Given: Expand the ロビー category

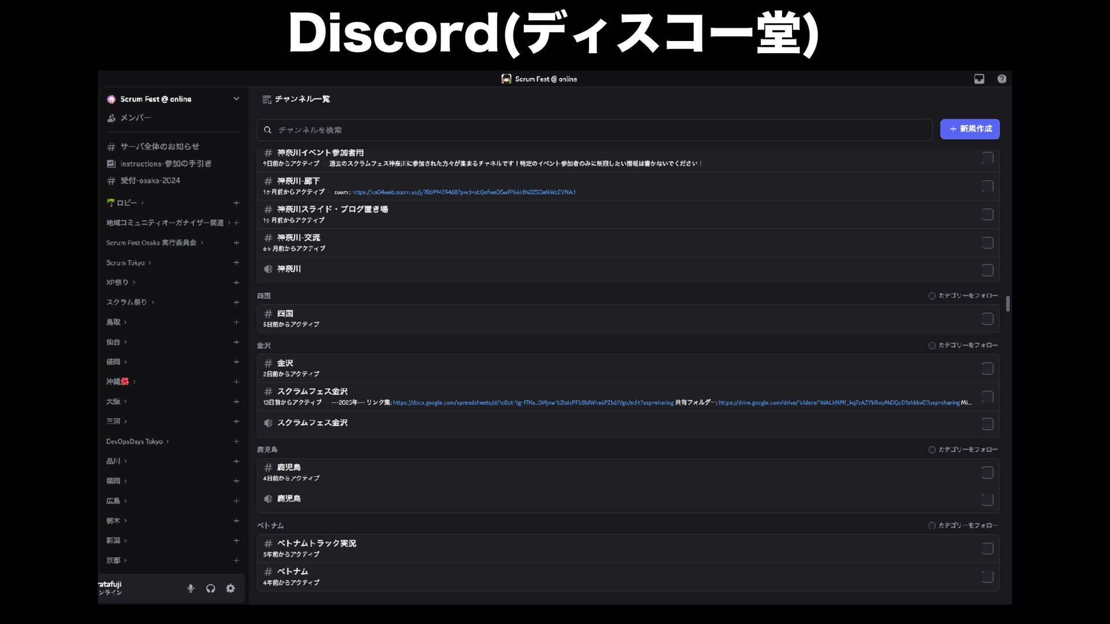Looking at the screenshot, I should (x=127, y=203).
